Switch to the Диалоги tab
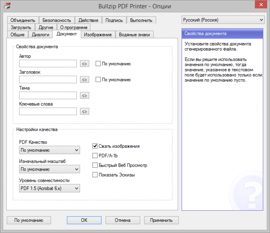Image resolution: width=270 pixels, height=233 pixels. click(41, 35)
